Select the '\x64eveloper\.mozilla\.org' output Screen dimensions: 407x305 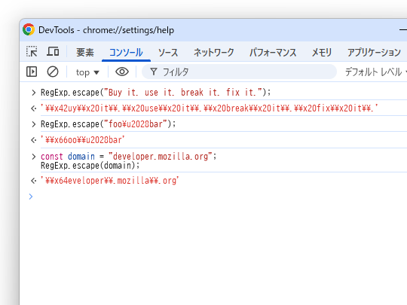pos(110,181)
